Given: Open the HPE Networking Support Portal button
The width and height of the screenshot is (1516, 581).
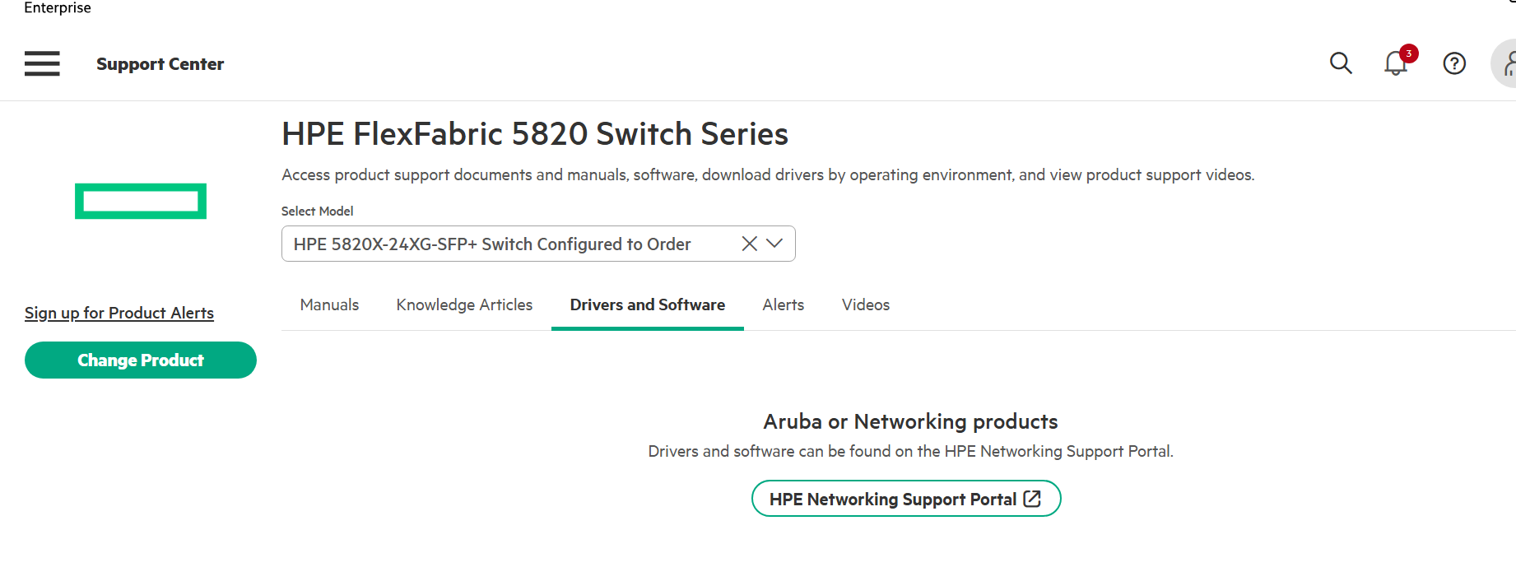Looking at the screenshot, I should tap(893, 500).
